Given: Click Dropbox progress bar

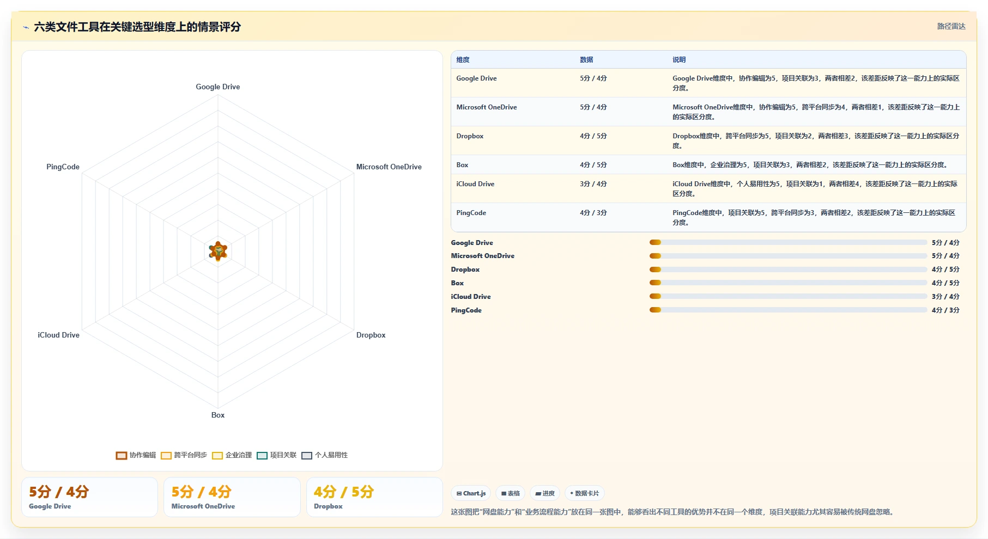Looking at the screenshot, I should click(788, 269).
